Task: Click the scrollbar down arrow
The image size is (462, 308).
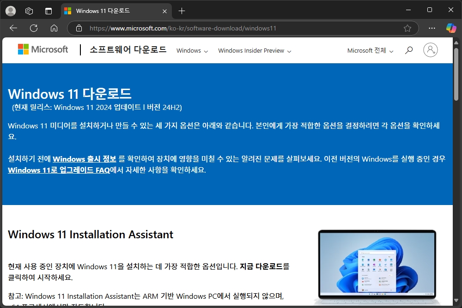Action: (456, 301)
